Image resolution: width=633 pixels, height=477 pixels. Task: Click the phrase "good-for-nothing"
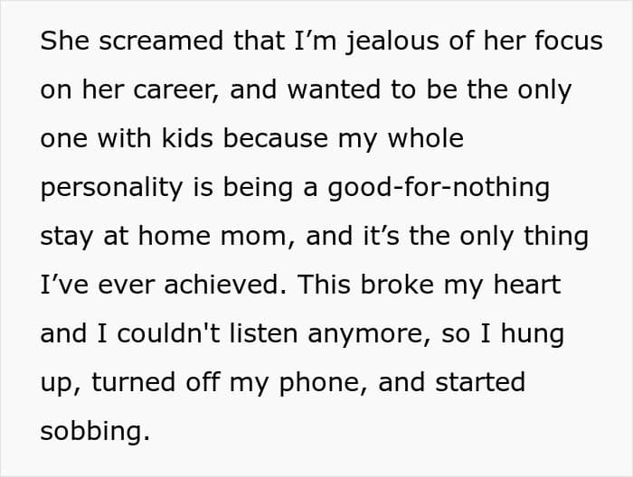pos(439,189)
